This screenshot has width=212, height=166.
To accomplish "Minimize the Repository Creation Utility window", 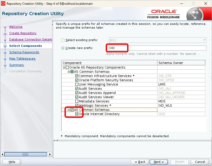I will pos(182,3).
